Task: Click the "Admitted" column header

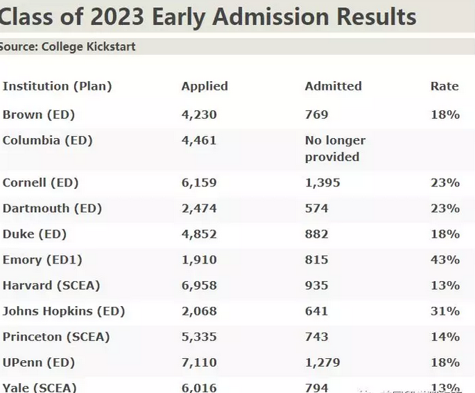Action: click(x=333, y=86)
